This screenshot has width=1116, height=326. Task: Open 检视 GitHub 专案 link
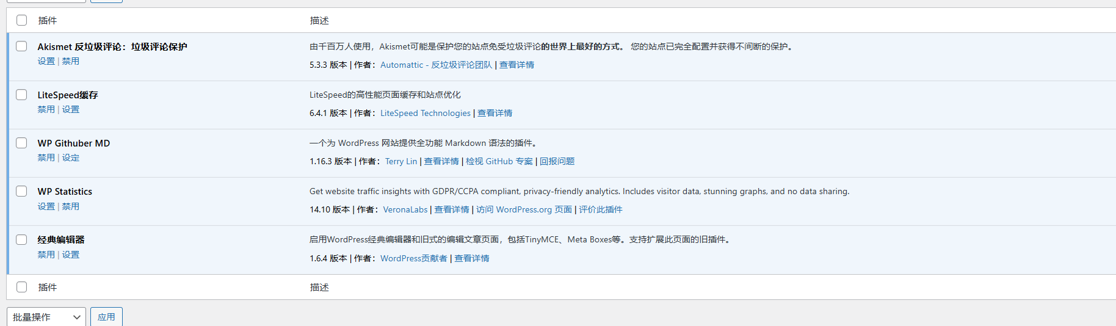click(499, 161)
